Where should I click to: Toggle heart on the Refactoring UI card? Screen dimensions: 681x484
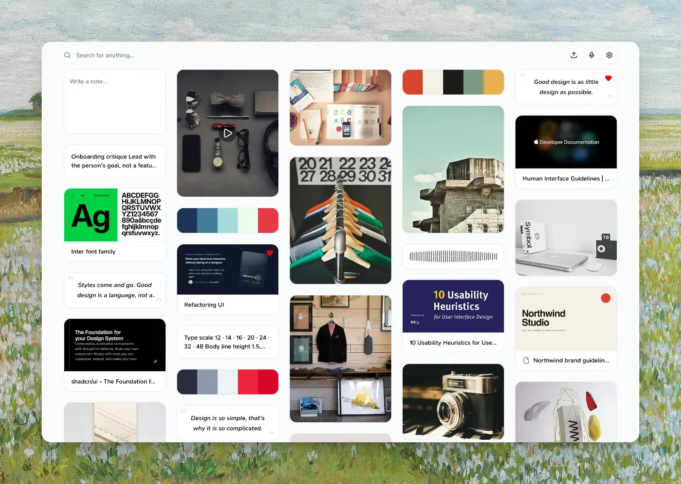270,253
